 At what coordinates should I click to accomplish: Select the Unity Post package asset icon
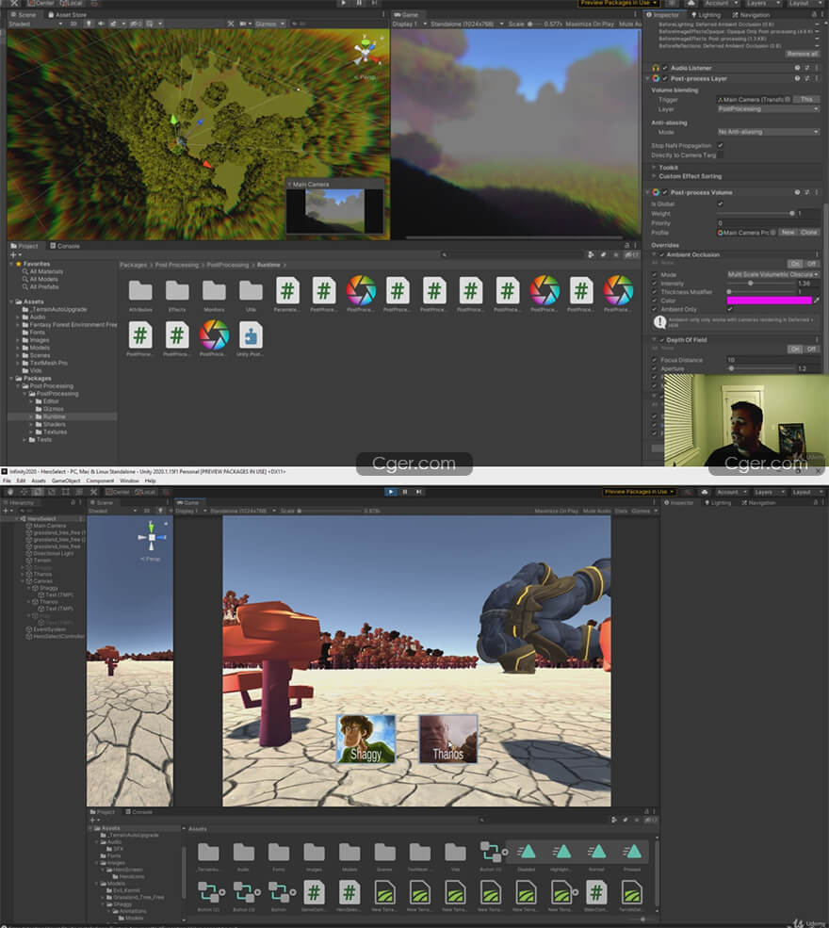[251, 335]
